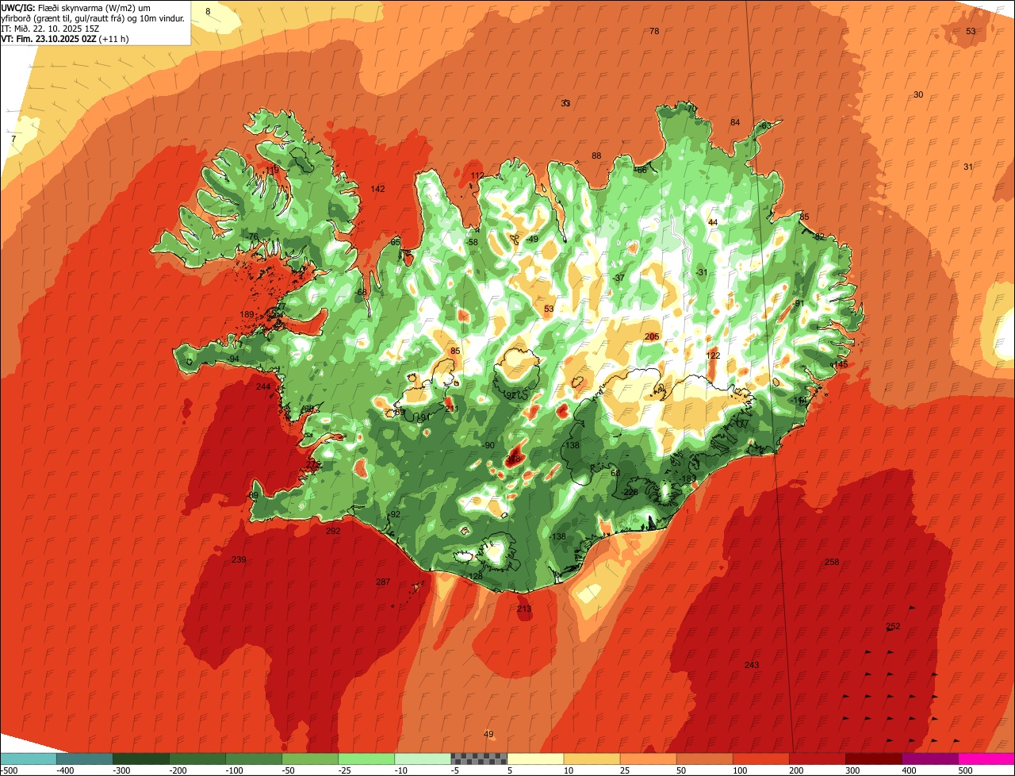Click the map value '-94' on the western peninsula
The image size is (1015, 776).
pyautogui.click(x=233, y=359)
